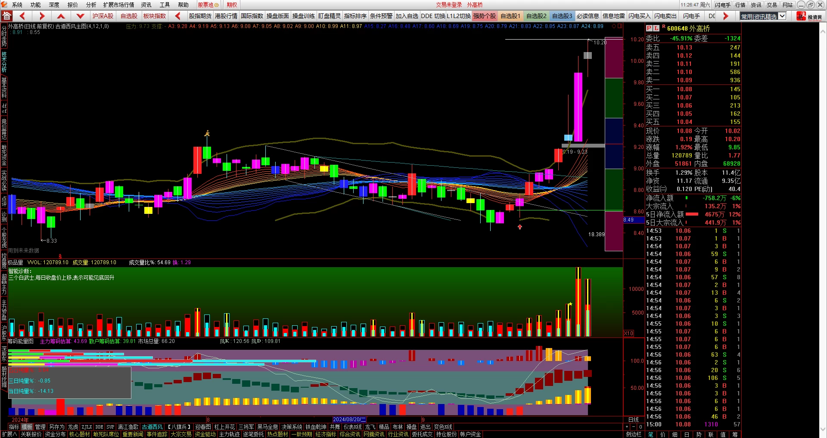Image resolution: width=827 pixels, height=438 pixels.
Task: Go back with the red left arrow
Action: tap(22, 16)
